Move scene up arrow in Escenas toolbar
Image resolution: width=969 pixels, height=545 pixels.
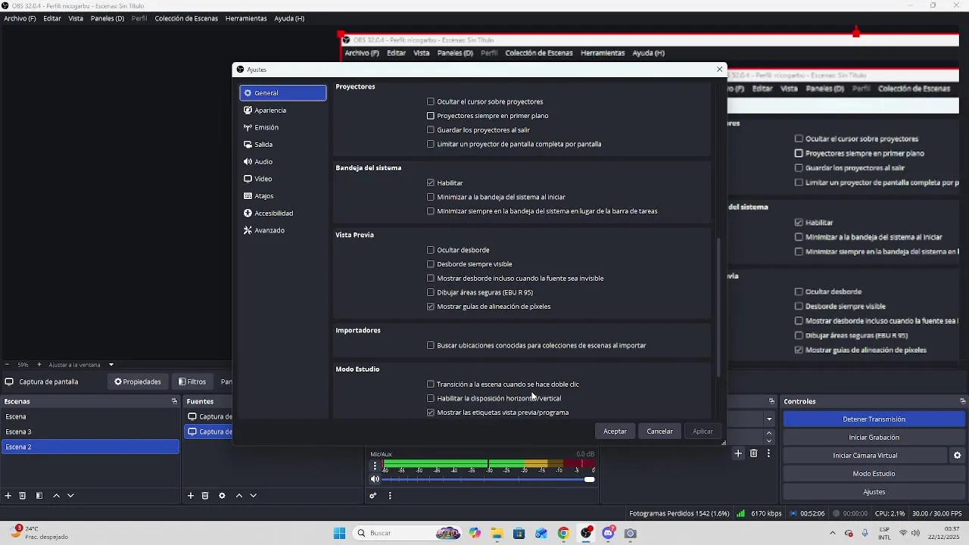pos(56,496)
